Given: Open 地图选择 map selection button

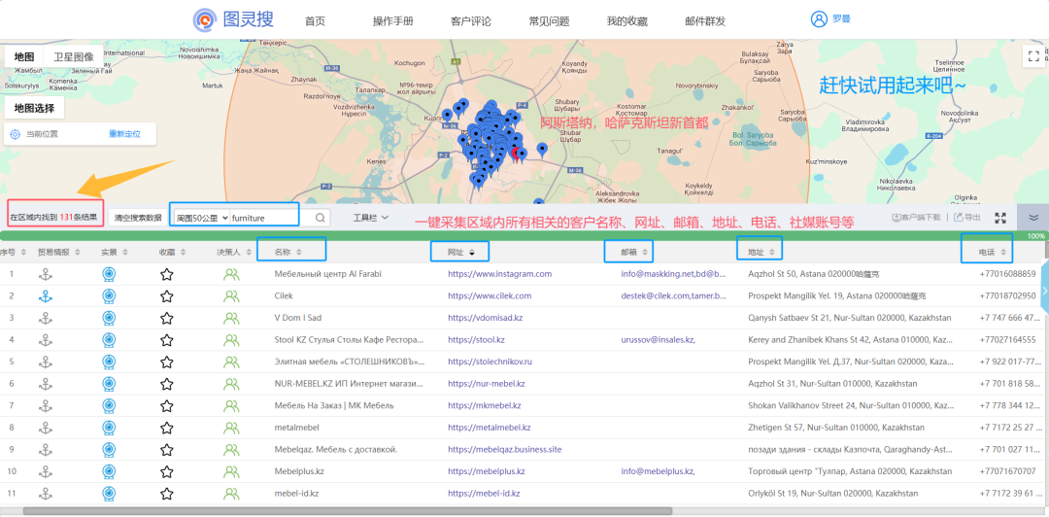Looking at the screenshot, I should click(34, 108).
